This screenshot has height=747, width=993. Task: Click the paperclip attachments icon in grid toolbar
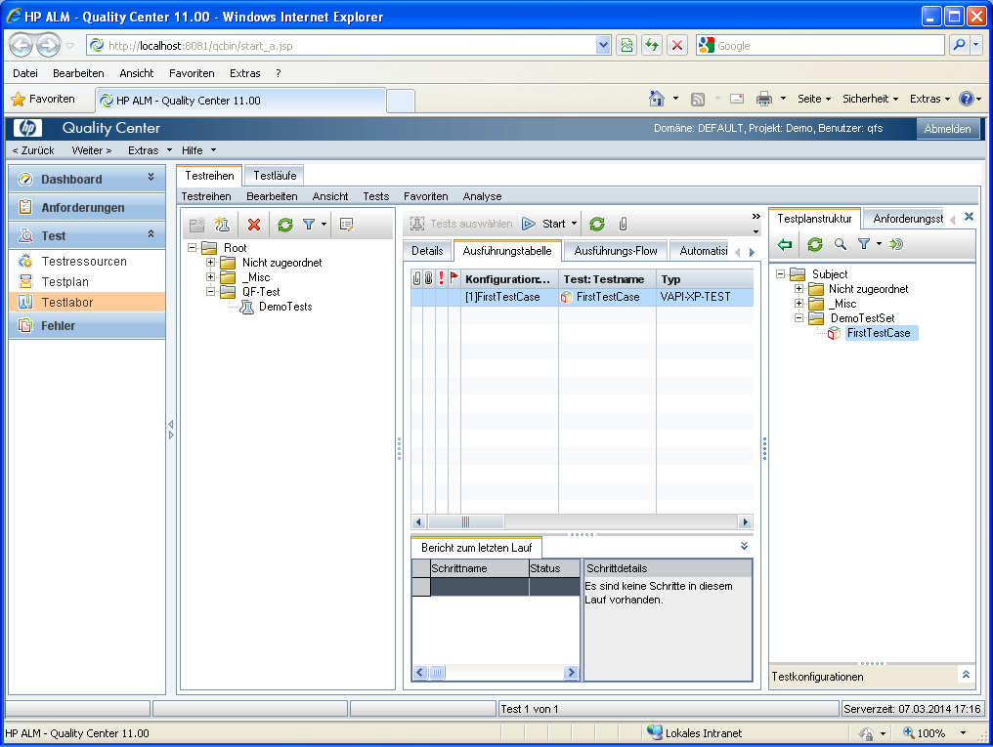pos(624,224)
